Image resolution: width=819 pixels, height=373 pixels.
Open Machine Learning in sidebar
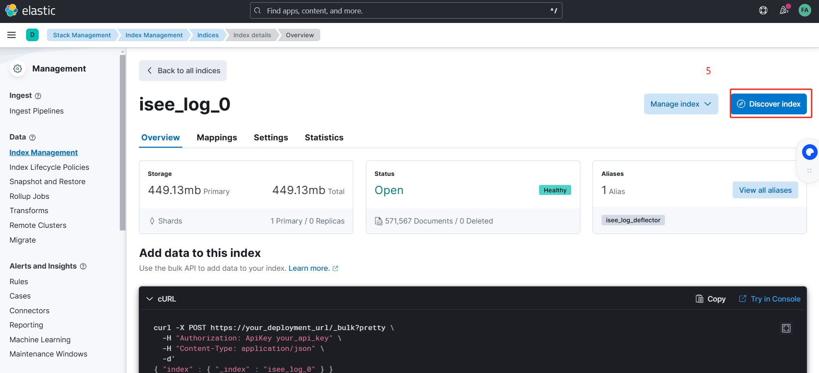click(40, 340)
